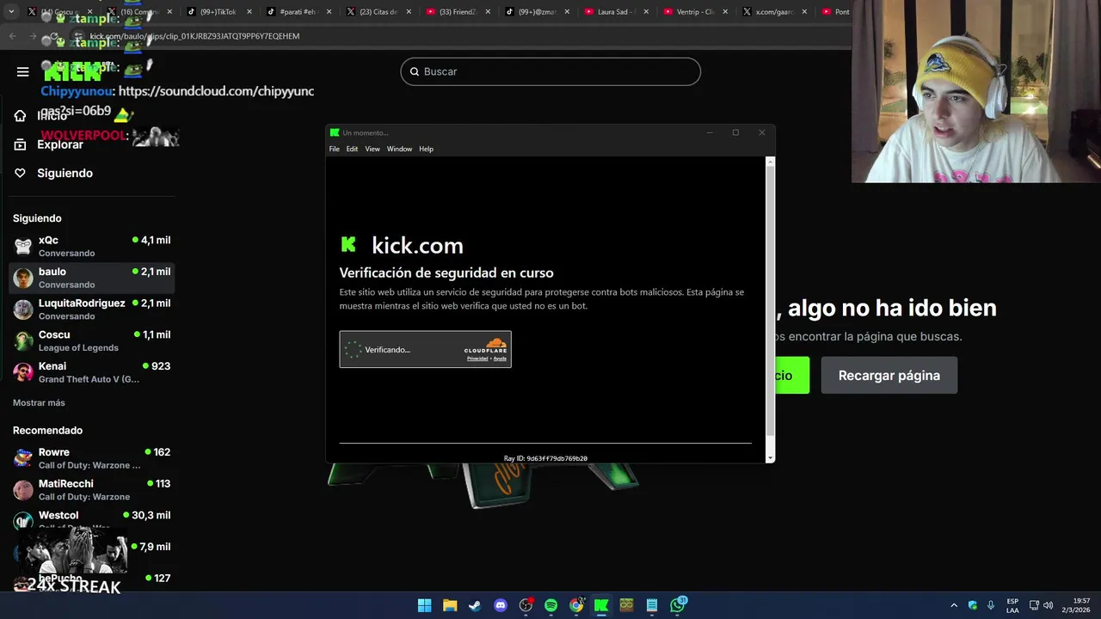Screen dimensions: 1101x619
Task: Click the Inicio home icon in sidebar
Action: click(21, 115)
